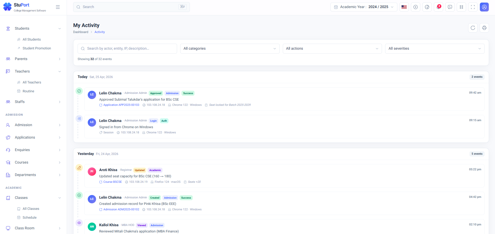Refresh the activity list
This screenshot has height=234, width=495.
point(473,28)
